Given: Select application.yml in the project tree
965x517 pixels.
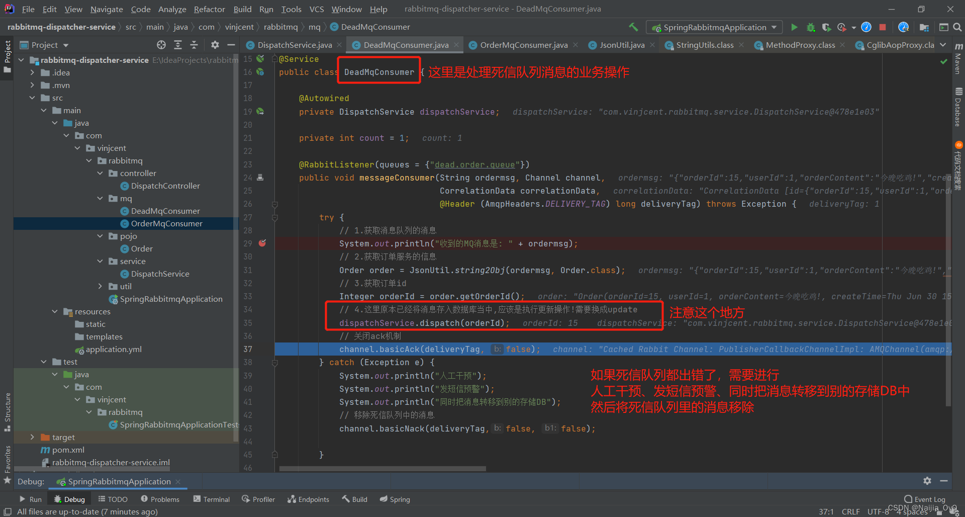Looking at the screenshot, I should [114, 349].
